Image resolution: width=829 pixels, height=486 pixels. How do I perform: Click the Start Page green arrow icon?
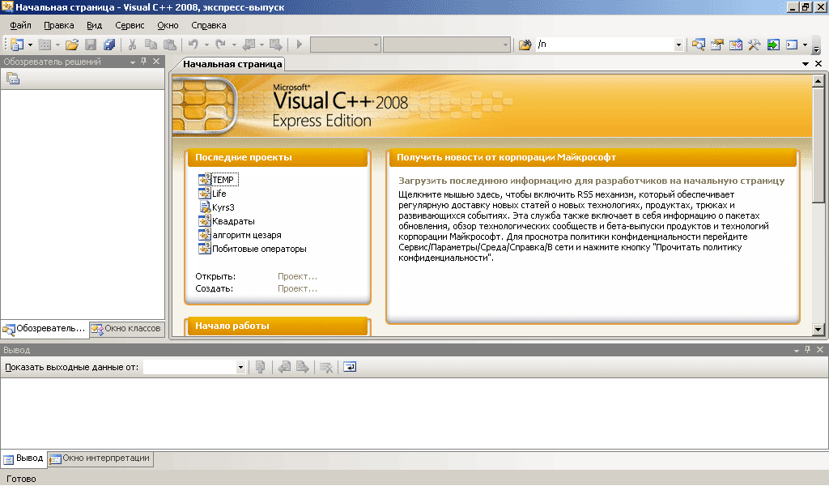pos(773,45)
